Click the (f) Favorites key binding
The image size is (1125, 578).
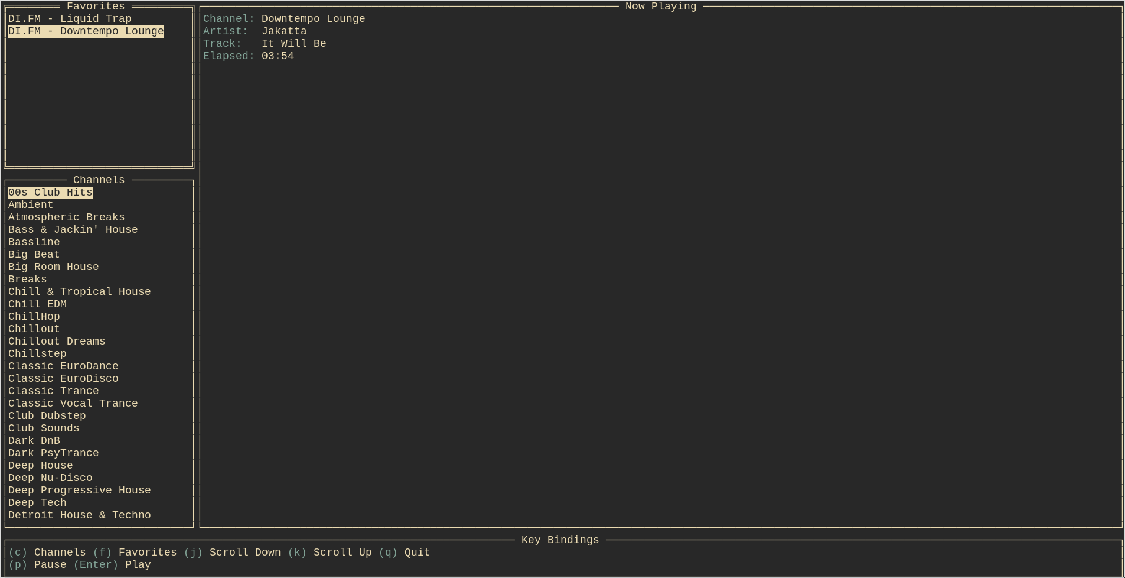(135, 553)
